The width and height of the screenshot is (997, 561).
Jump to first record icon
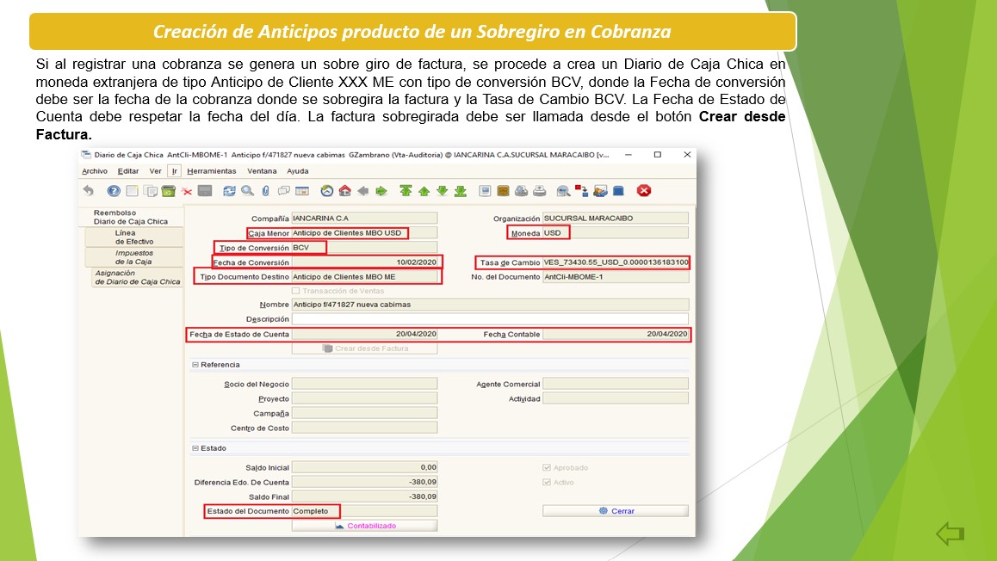click(406, 191)
